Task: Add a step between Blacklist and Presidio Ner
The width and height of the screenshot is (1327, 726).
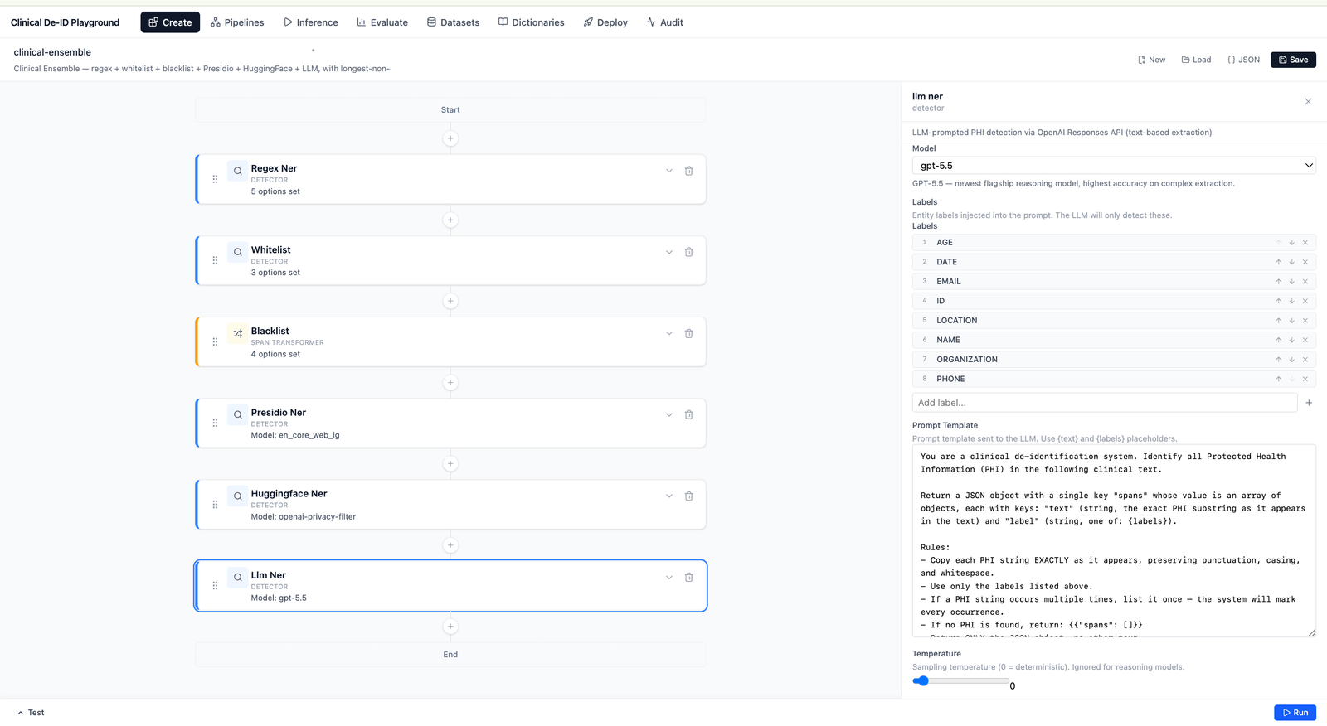Action: point(450,382)
